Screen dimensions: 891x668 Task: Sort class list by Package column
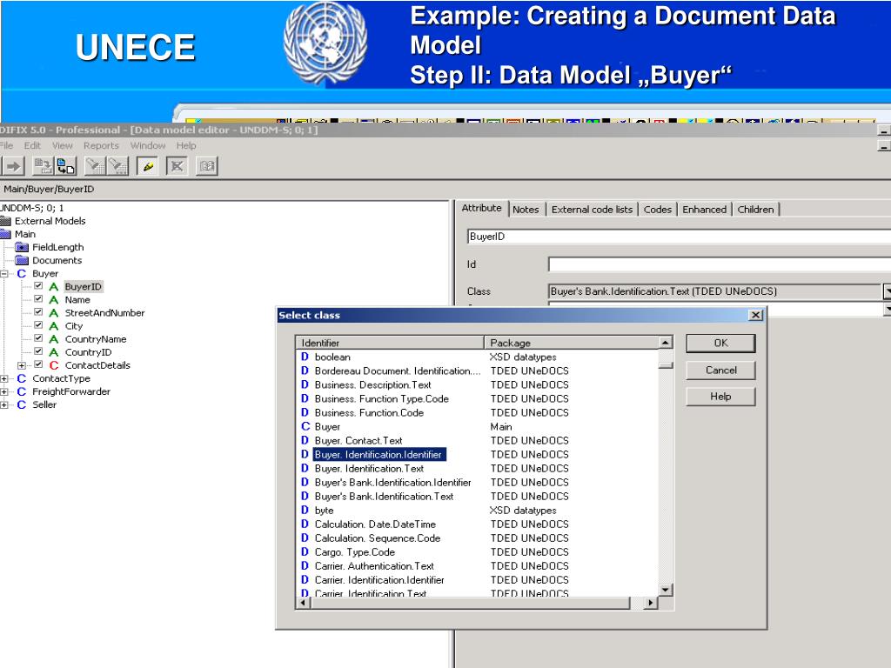point(572,343)
